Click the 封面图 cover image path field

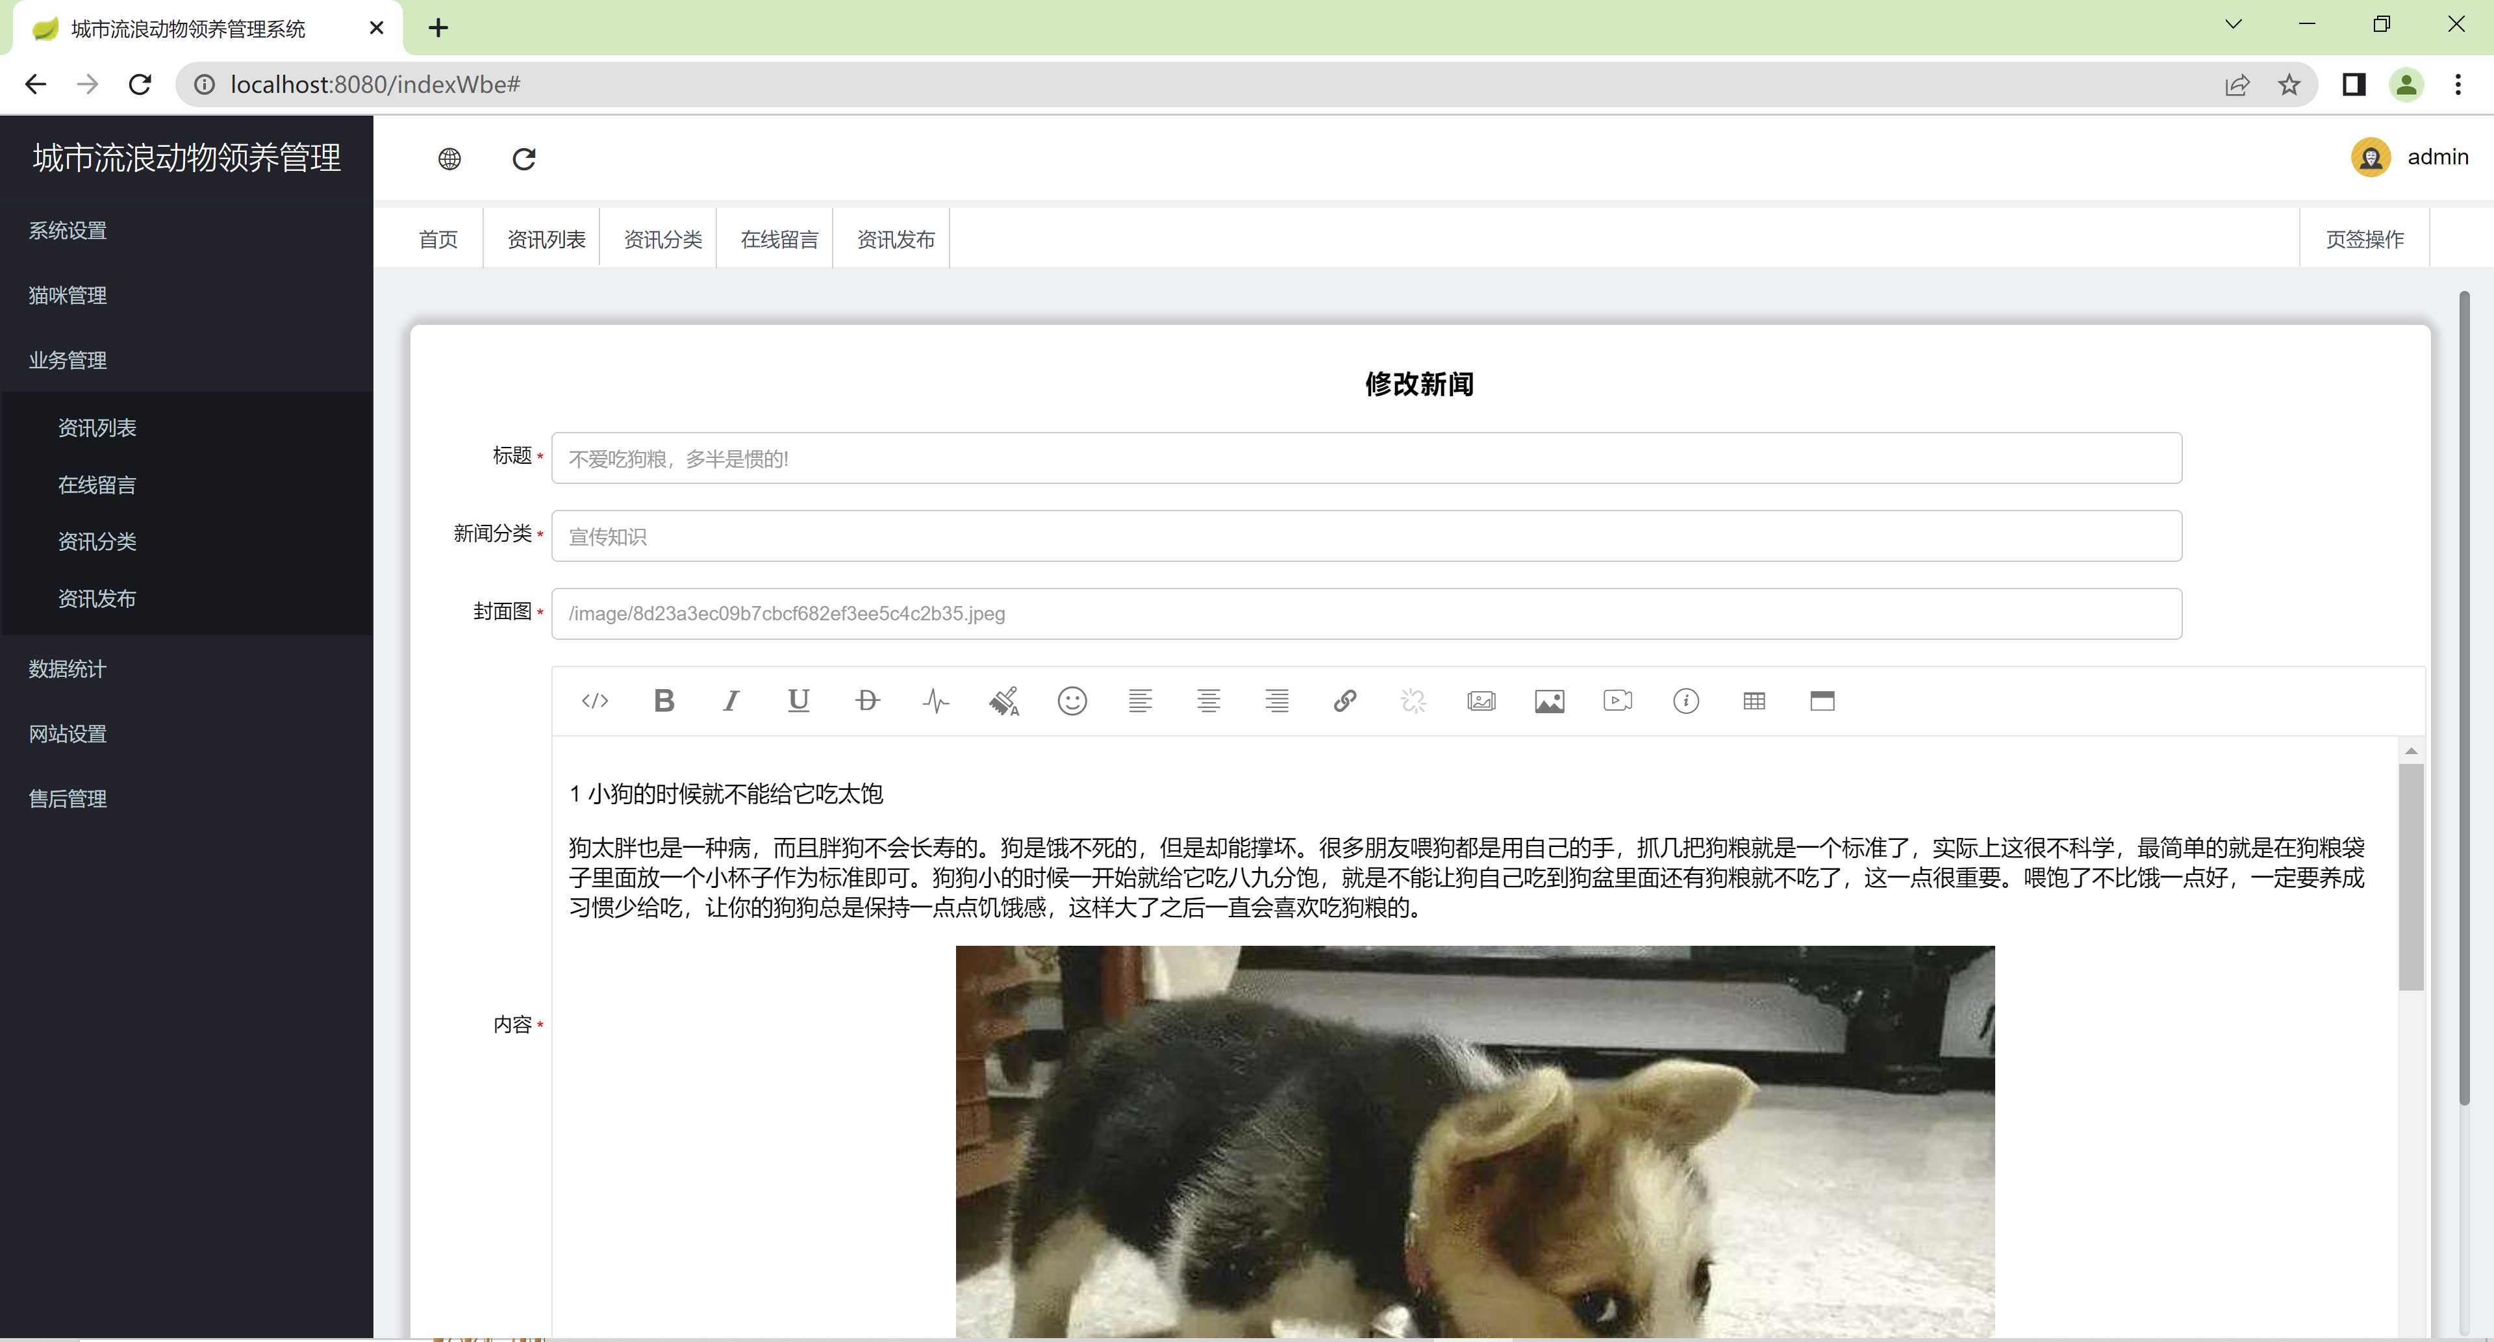point(1366,614)
